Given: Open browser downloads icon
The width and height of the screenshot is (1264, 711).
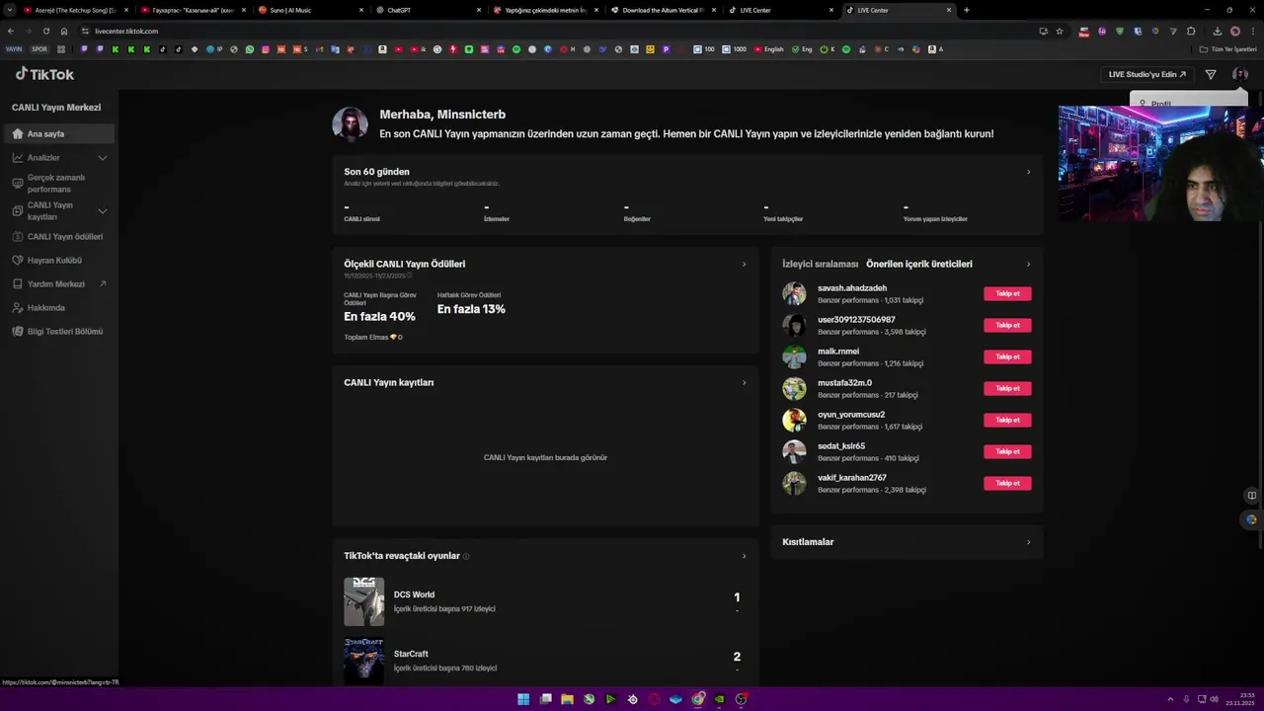Looking at the screenshot, I should [1217, 31].
